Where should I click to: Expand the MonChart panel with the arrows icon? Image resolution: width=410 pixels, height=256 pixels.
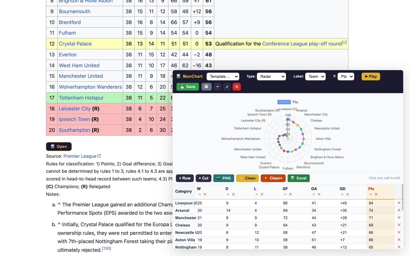tap(227, 87)
